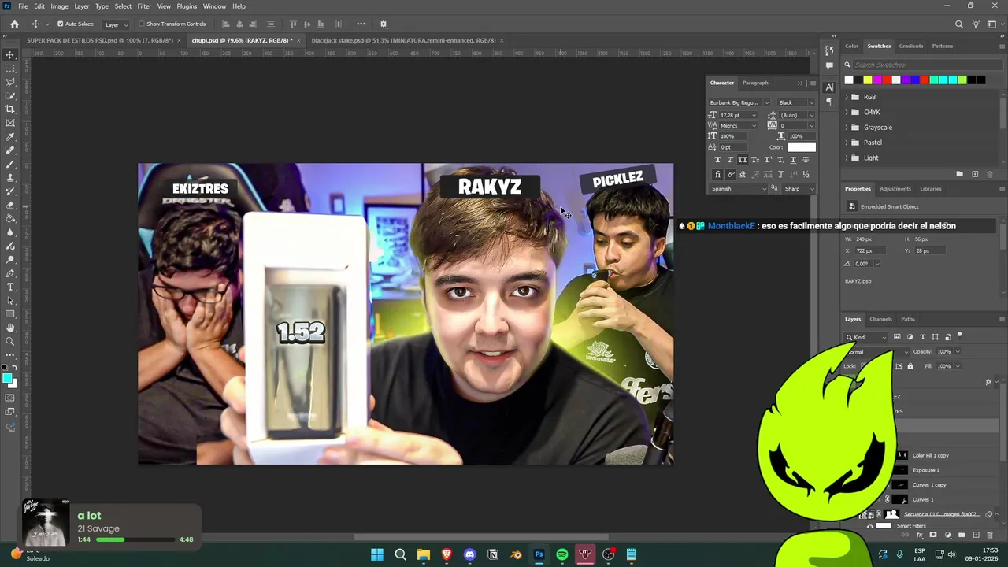1008x567 pixels.
Task: Toggle Faux Bold in Character panel
Action: [717, 160]
